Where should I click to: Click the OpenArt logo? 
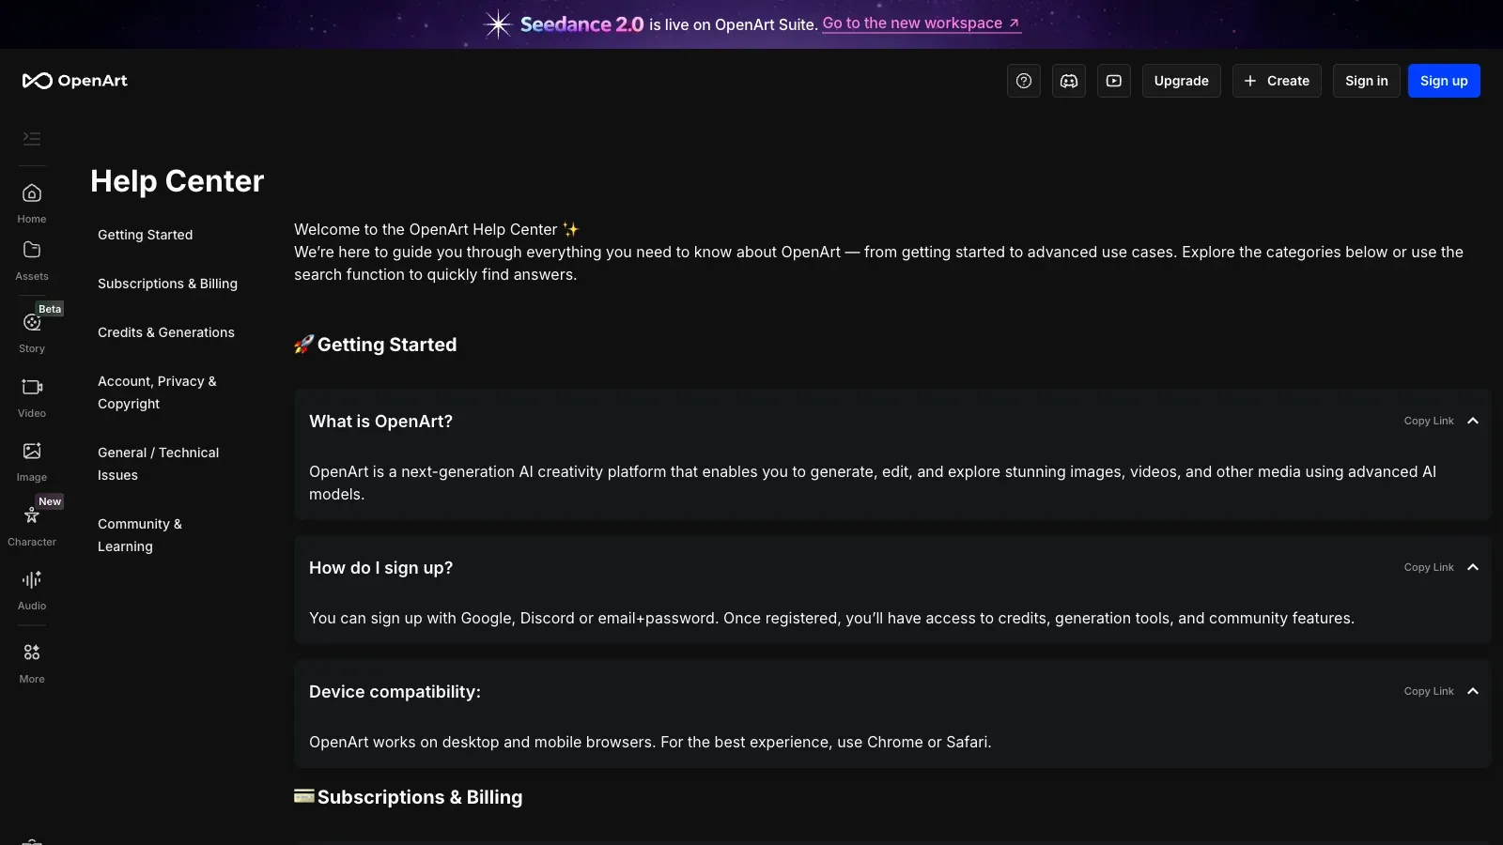point(75,81)
